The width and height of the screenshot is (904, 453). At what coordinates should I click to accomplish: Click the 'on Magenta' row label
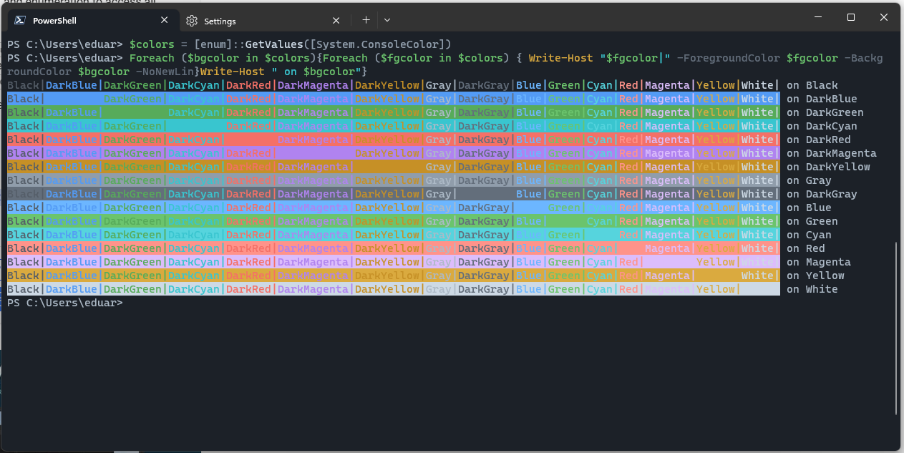coord(818,262)
